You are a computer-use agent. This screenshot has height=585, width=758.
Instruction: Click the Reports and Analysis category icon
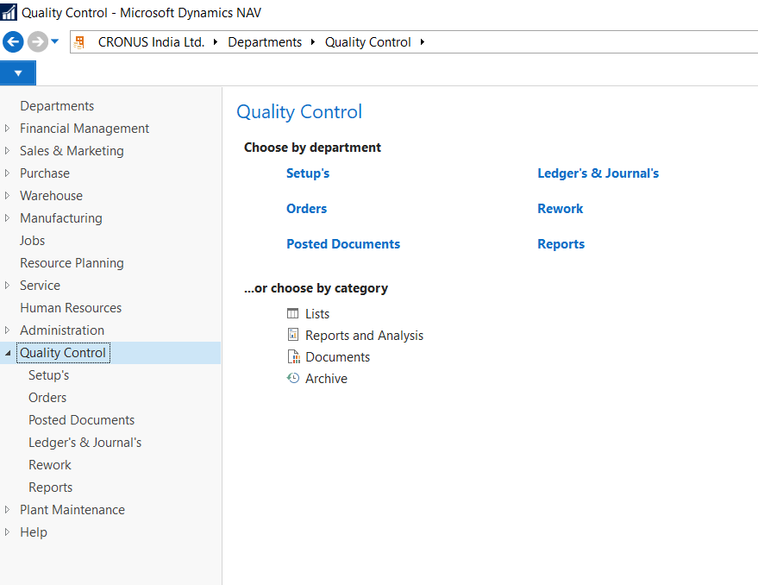(x=293, y=335)
